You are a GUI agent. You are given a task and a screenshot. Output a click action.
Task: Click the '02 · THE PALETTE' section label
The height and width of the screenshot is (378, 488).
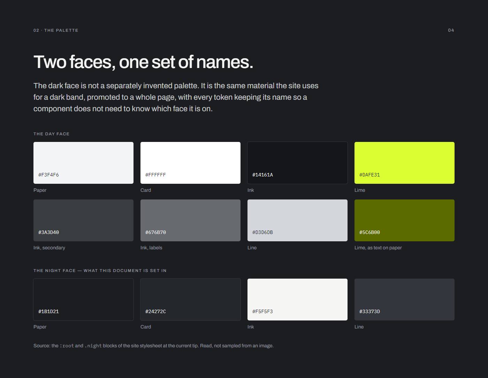click(x=56, y=30)
